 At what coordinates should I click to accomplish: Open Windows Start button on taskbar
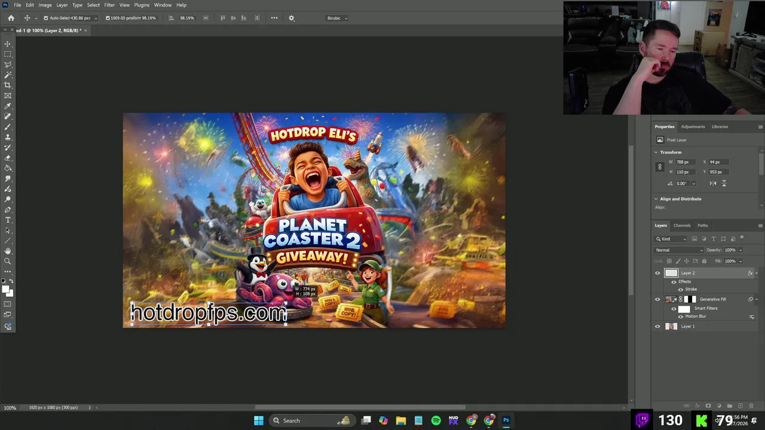[x=259, y=420]
